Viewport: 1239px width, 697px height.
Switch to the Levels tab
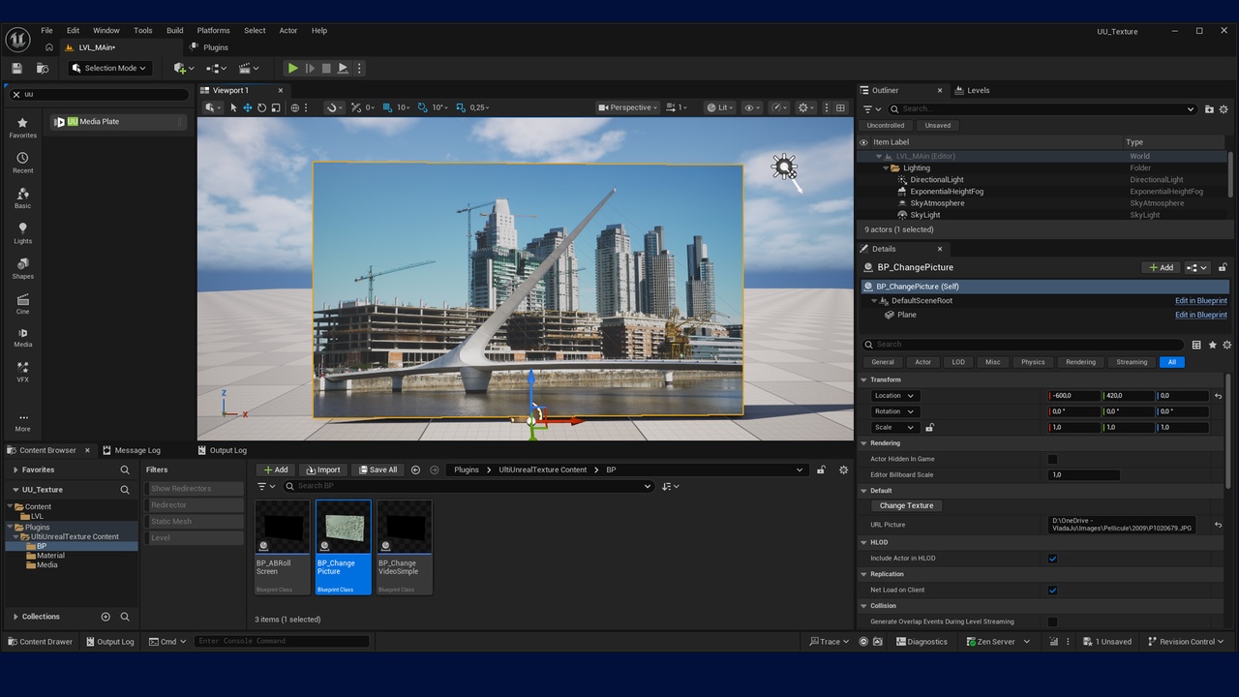(x=973, y=90)
